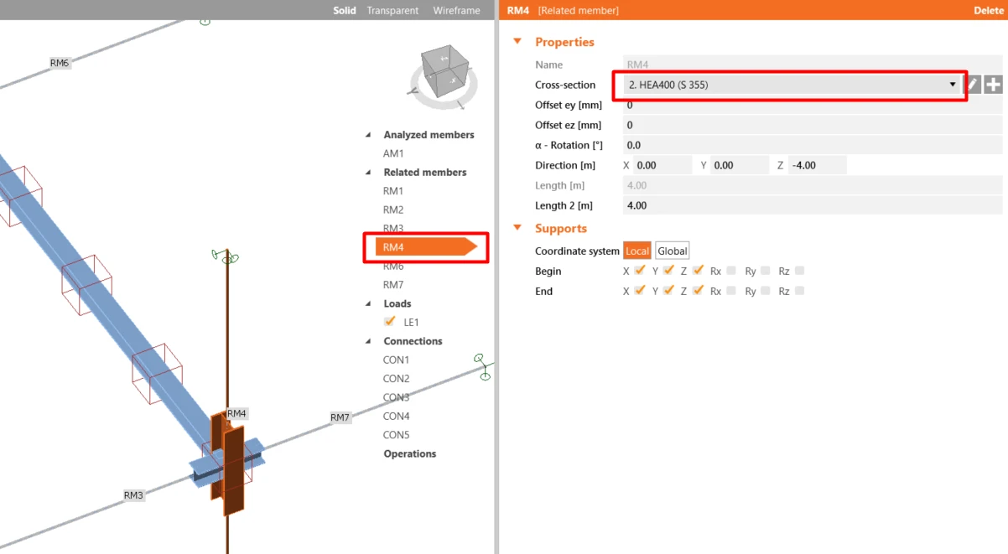Image resolution: width=1008 pixels, height=554 pixels.
Task: Select CON3 in the Connections list
Action: (397, 397)
